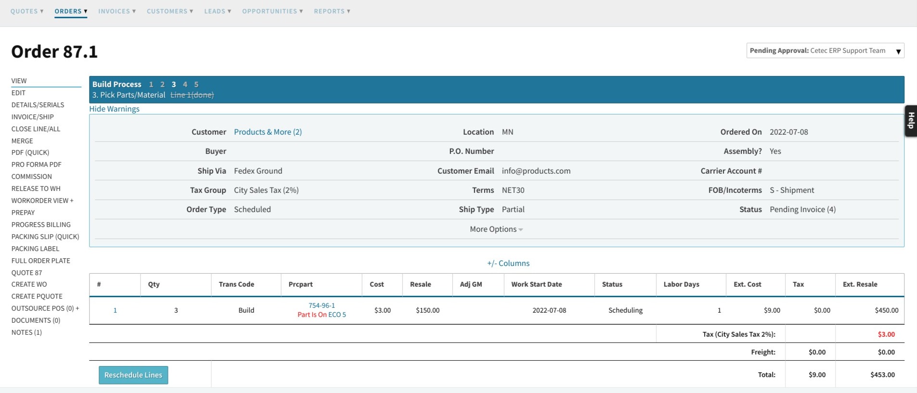The image size is (917, 393).
Task: Open NOTES (1) in sidebar
Action: coord(26,332)
